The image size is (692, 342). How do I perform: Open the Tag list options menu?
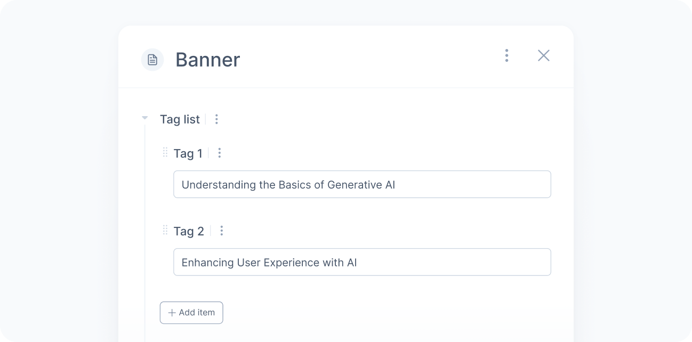[216, 119]
